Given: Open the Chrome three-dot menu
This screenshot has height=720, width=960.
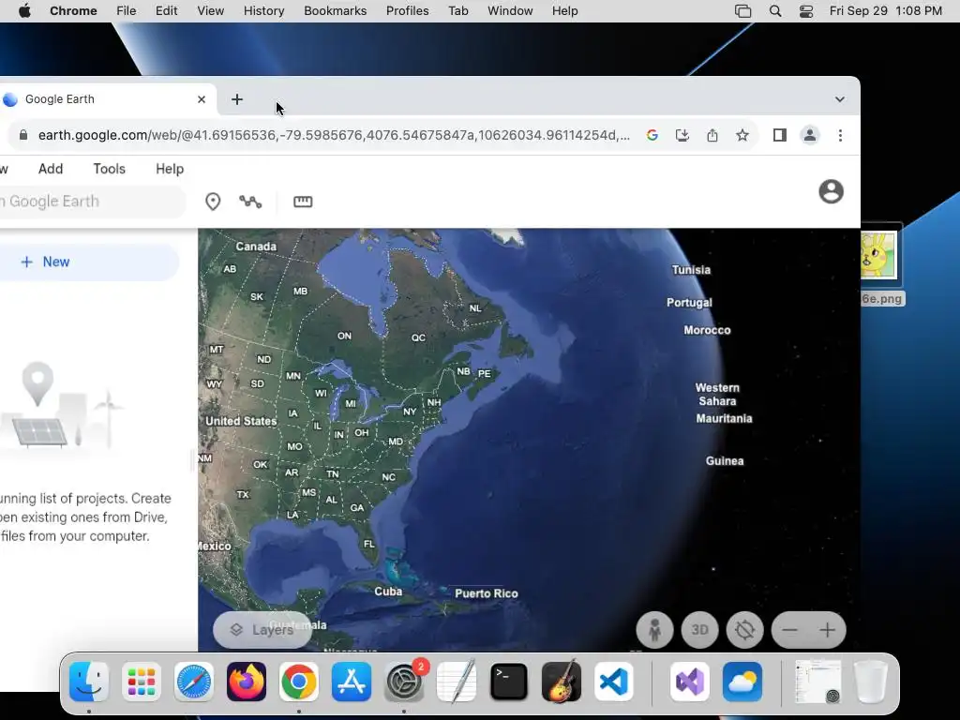Looking at the screenshot, I should 840,135.
